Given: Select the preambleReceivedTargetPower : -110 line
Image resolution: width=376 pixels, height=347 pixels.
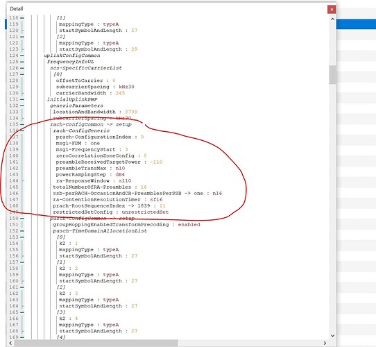Looking at the screenshot, I should coord(109,162).
